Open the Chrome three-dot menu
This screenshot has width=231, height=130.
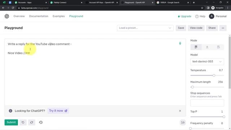click(x=228, y=8)
